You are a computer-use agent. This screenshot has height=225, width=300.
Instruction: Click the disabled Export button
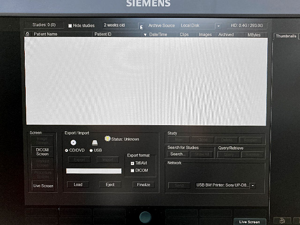79,160
